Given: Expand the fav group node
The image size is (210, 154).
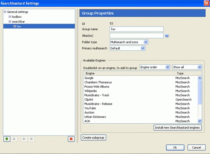Looking at the screenshot, I should click(x=15, y=26).
